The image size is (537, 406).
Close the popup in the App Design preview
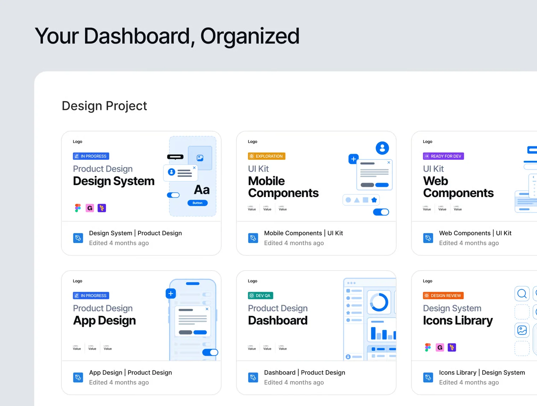(207, 309)
